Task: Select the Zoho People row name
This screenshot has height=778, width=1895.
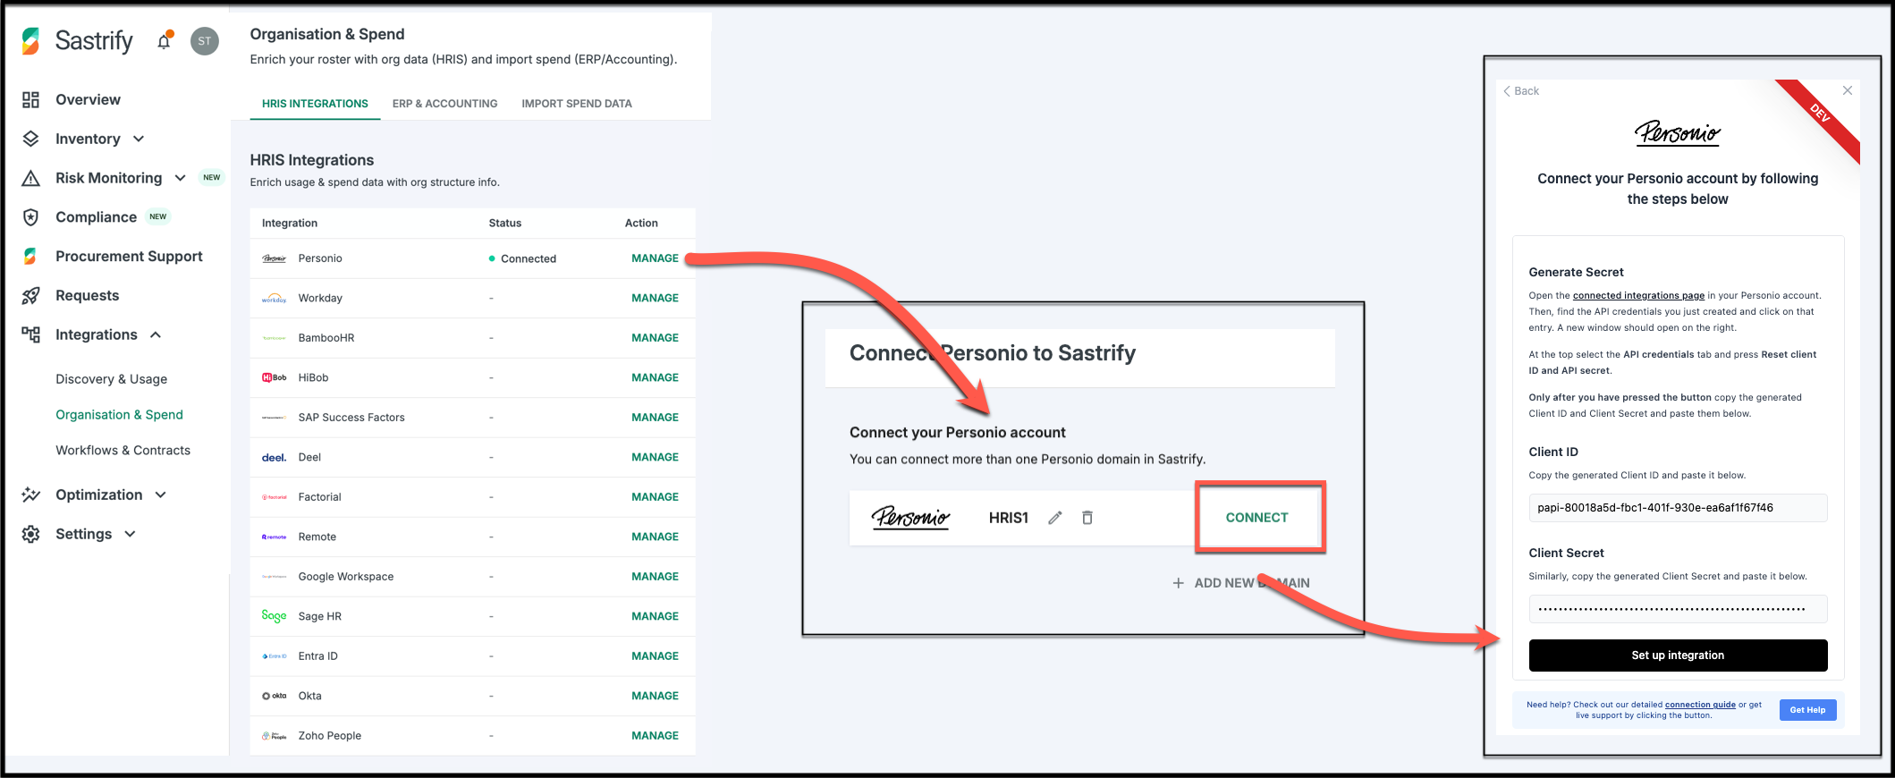Action: [x=330, y=736]
